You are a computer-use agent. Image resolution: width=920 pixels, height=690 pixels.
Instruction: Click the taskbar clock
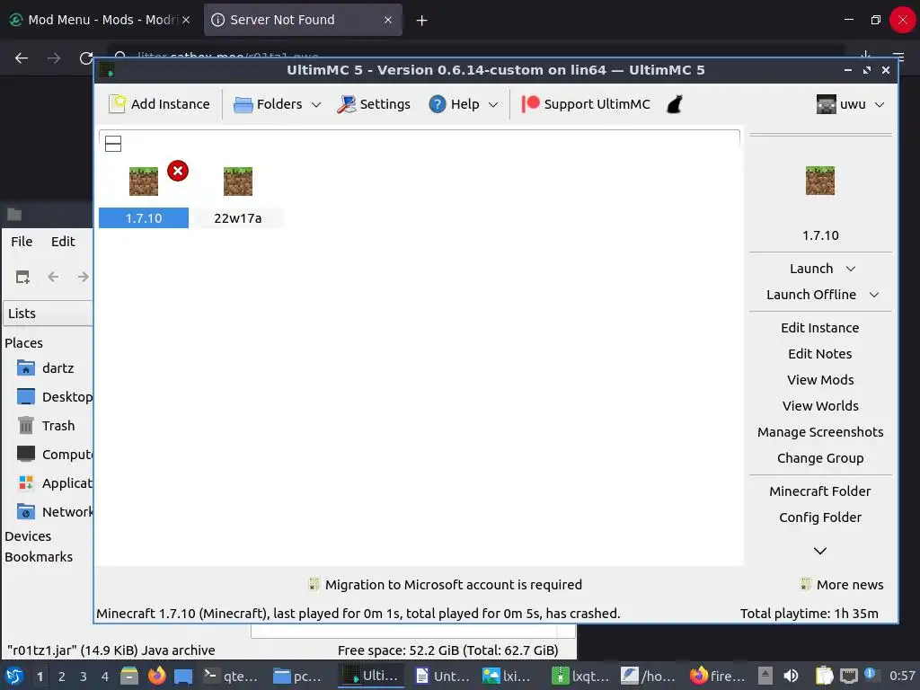[x=902, y=676]
